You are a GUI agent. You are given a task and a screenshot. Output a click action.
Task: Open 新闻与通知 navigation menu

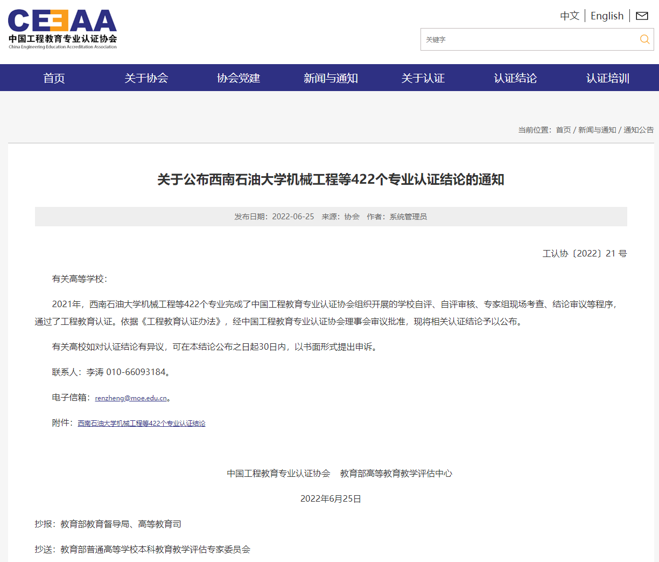coord(331,78)
